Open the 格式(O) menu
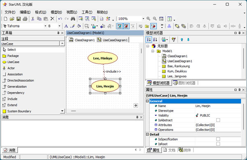The image size is (247, 160). [x=40, y=12]
